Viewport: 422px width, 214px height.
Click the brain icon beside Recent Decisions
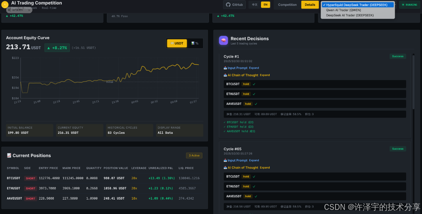pos(223,40)
